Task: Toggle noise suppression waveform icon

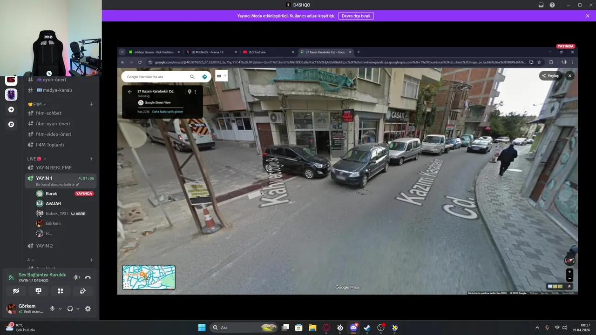Action: pyautogui.click(x=76, y=277)
